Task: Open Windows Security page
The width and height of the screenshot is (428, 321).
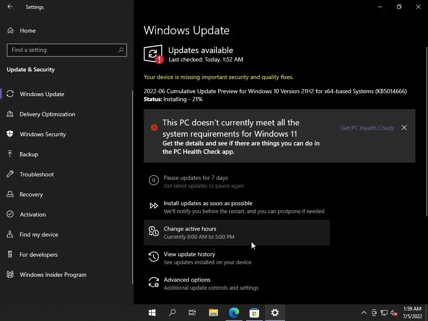Action: point(66,134)
